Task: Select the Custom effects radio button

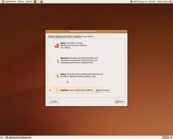Action: (x=50, y=90)
